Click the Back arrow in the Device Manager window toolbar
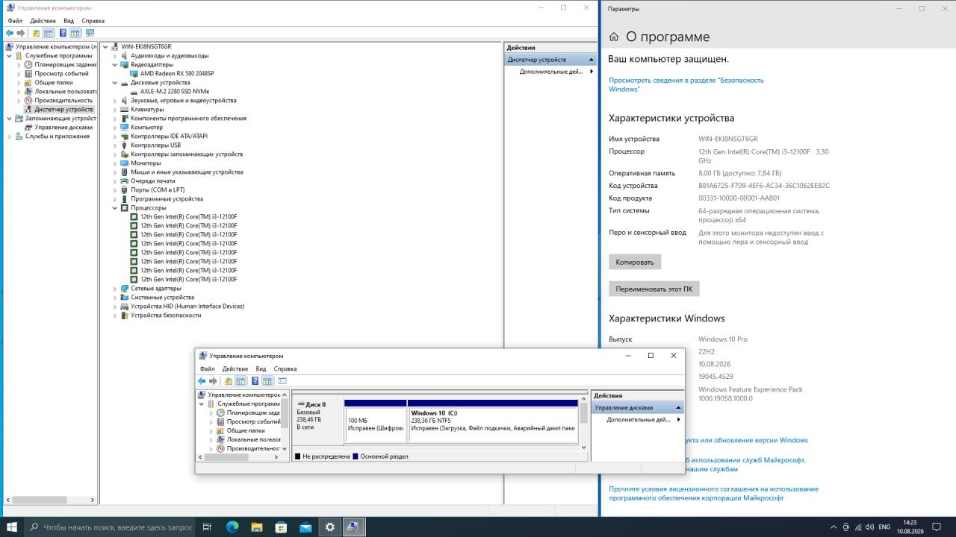Viewport: 956px width, 537px height. (10, 33)
